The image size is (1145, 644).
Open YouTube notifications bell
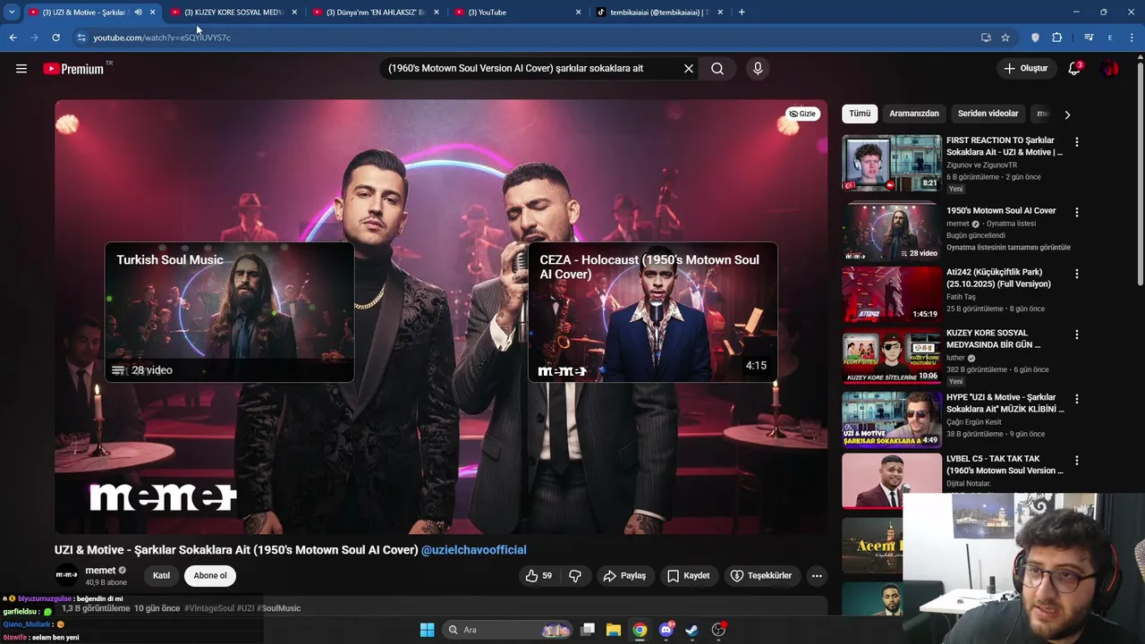coord(1074,68)
